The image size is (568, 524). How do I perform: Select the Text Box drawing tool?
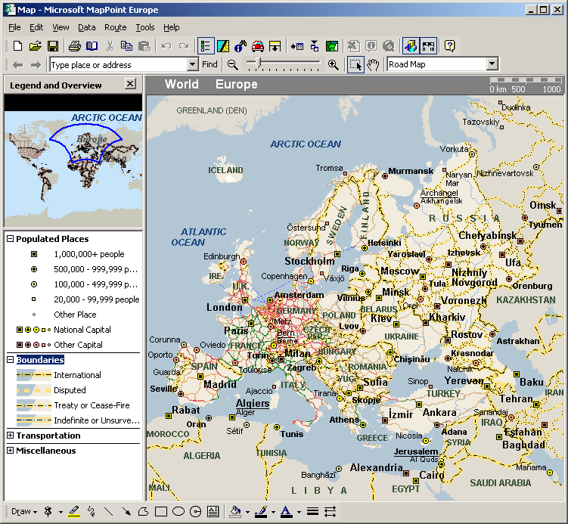pos(213,511)
